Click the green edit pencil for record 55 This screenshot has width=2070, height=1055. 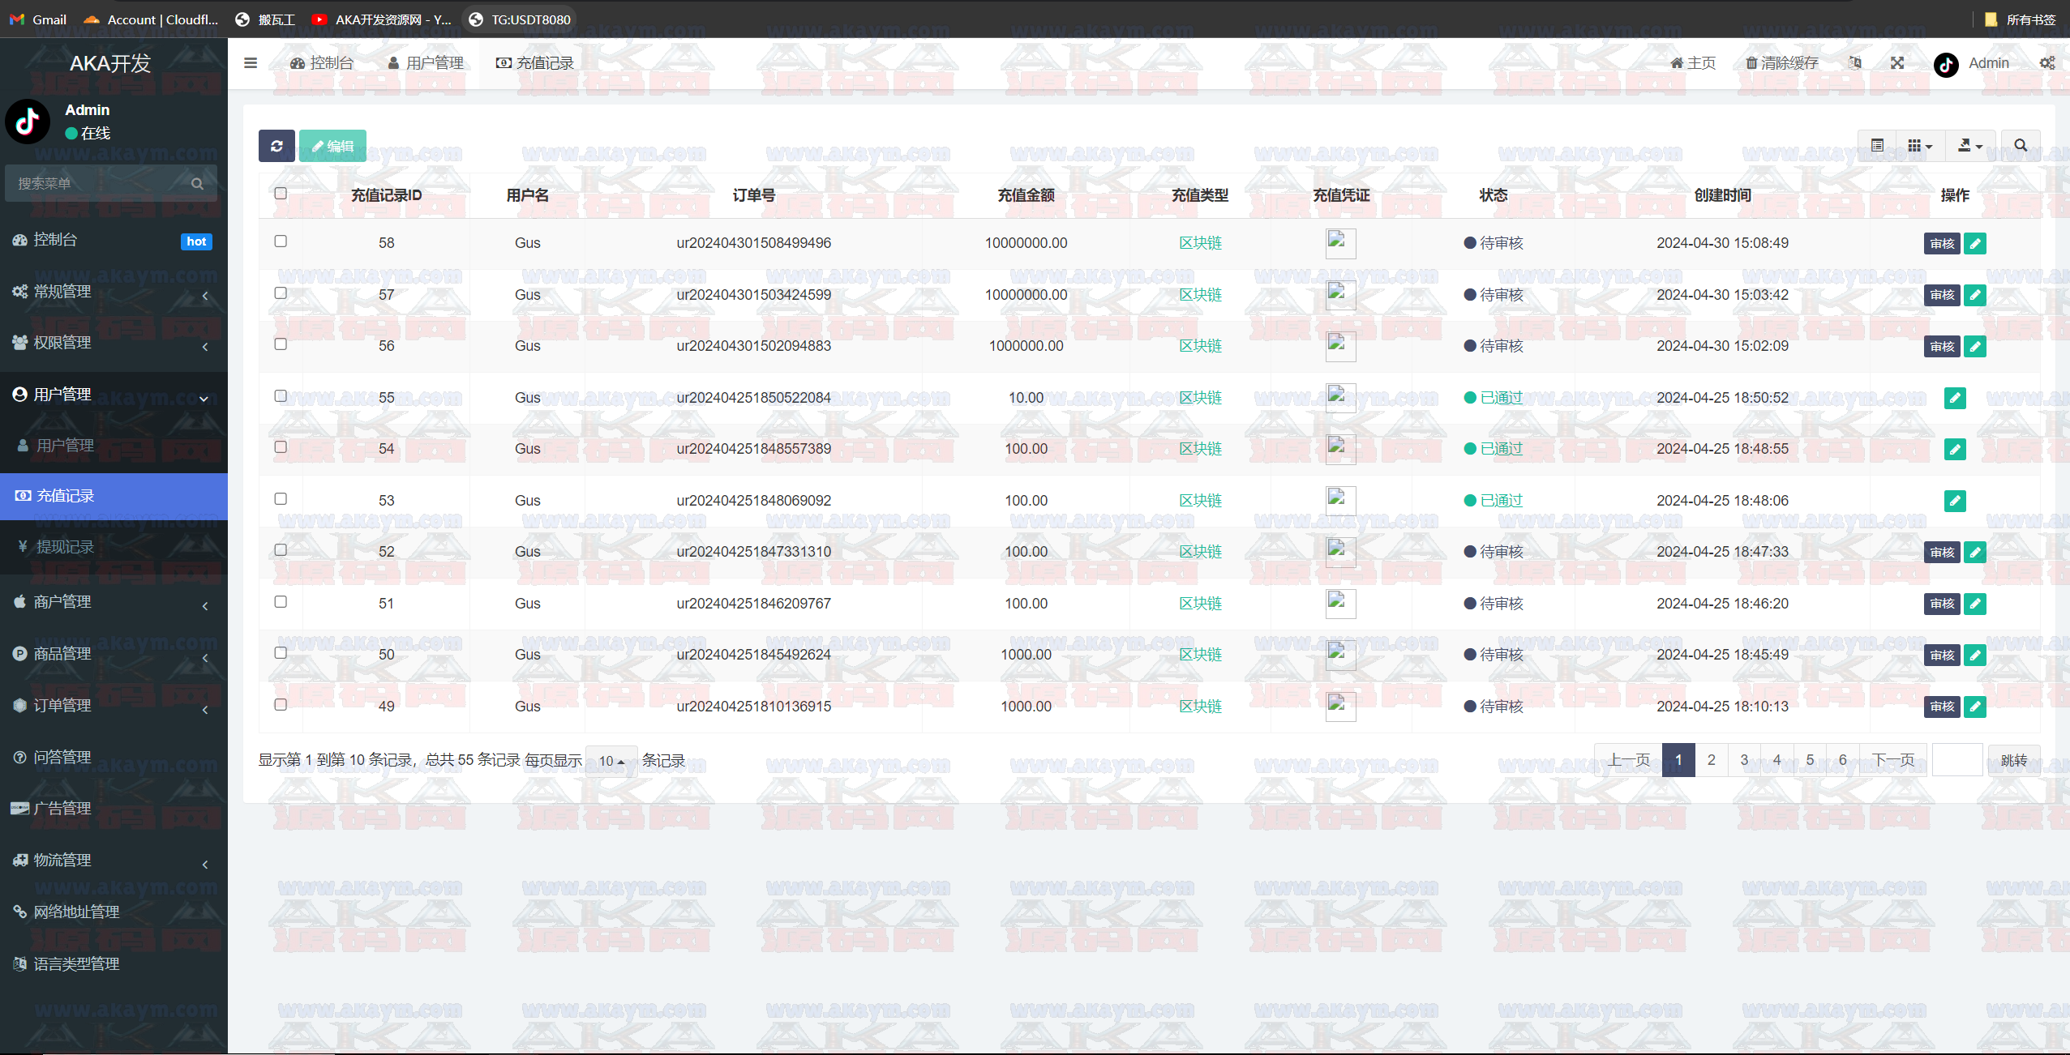coord(1954,398)
